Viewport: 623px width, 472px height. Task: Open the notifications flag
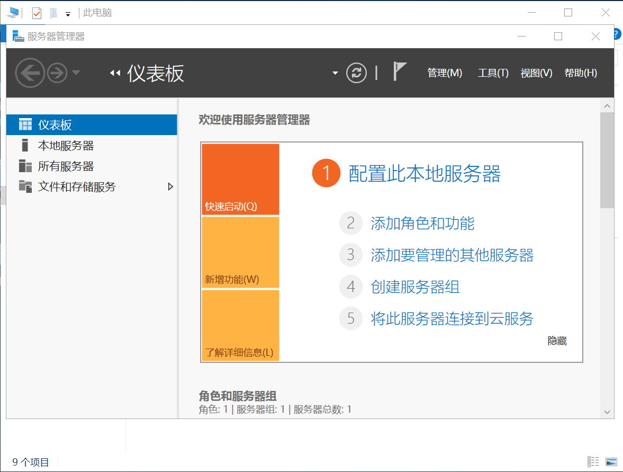pyautogui.click(x=400, y=71)
